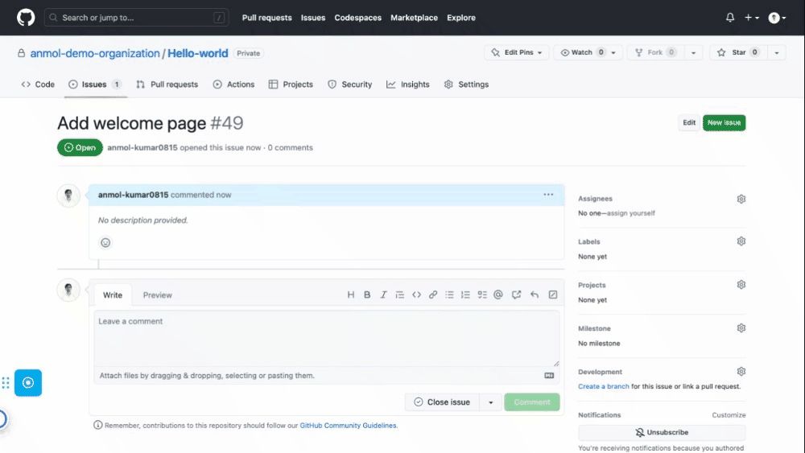Reference an issue or pull request

517,294
